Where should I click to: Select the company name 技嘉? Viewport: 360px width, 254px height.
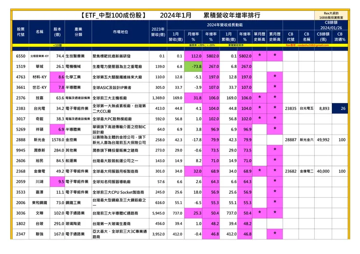coord(39,98)
